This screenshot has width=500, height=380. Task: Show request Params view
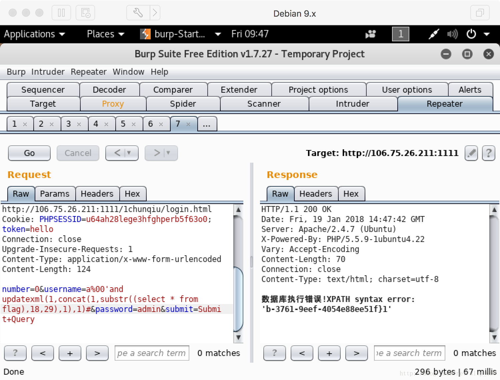55,194
